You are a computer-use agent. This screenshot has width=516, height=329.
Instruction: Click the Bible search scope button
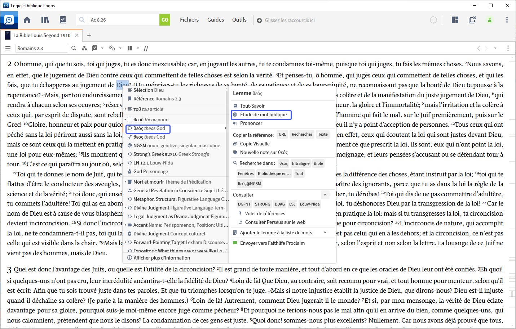[318, 163]
